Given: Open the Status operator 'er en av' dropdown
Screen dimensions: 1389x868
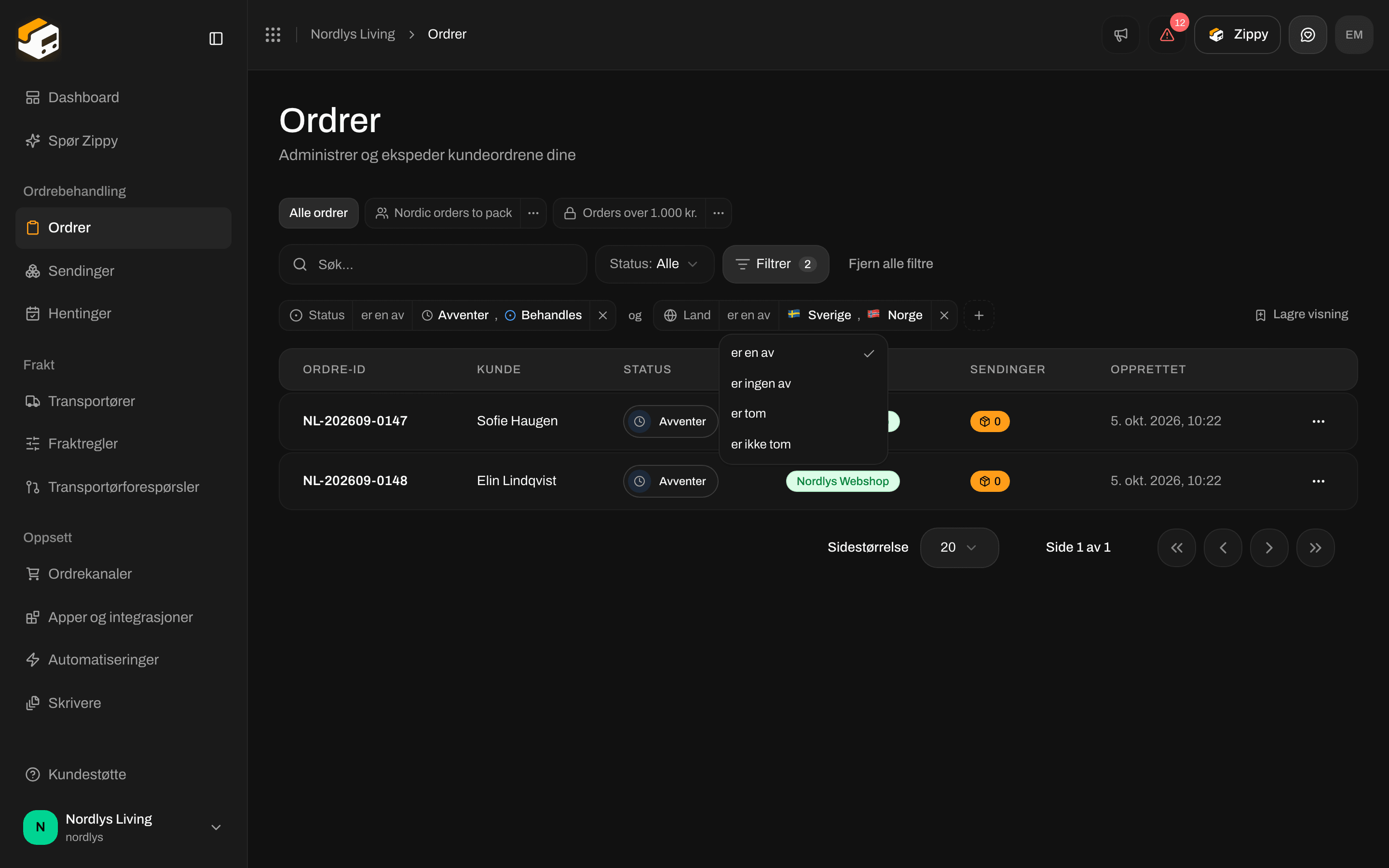Looking at the screenshot, I should click(382, 315).
